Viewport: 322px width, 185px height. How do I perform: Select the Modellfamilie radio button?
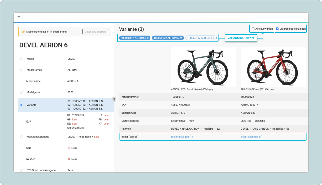pos(22,70)
